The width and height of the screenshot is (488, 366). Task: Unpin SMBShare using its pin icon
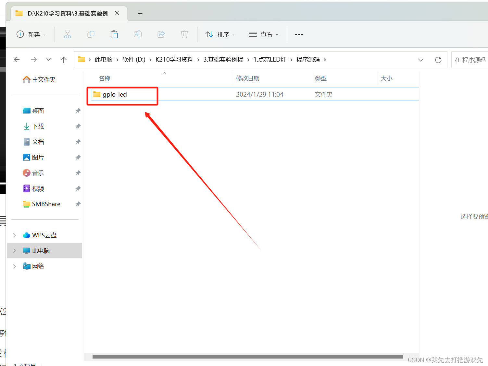click(78, 204)
